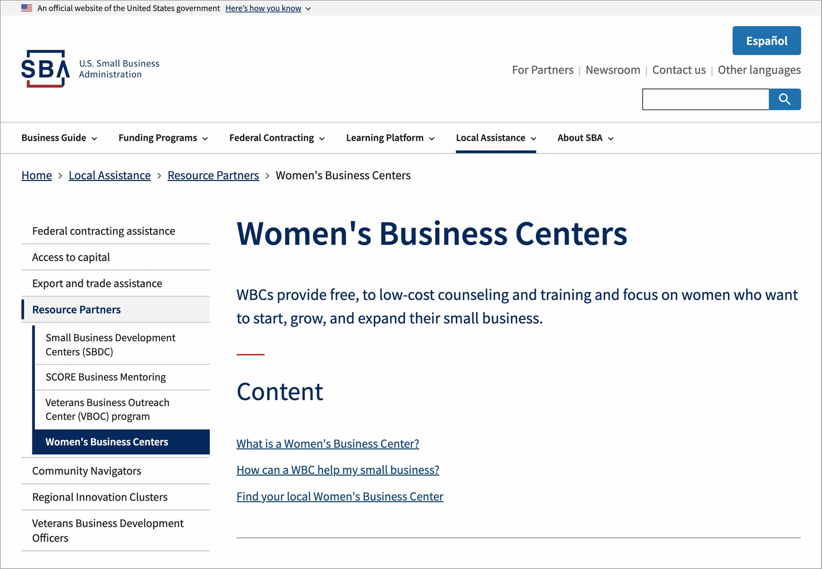This screenshot has width=822, height=569.
Task: Open "What is a Women's Business Center?" link
Action: click(x=327, y=444)
